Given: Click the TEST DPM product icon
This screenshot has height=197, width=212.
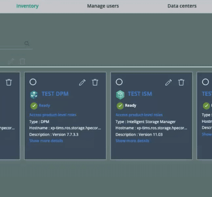Looking at the screenshot, I should pos(34,95).
